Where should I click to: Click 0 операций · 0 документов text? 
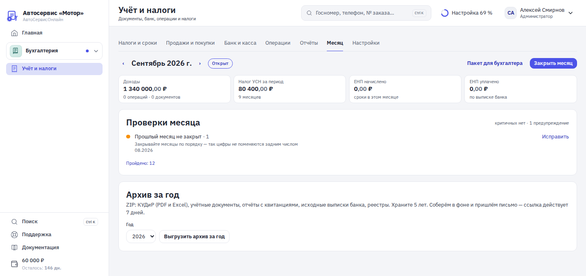(x=152, y=97)
